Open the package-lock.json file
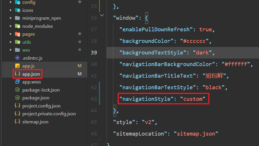The width and height of the screenshot is (259, 146). tap(41, 90)
